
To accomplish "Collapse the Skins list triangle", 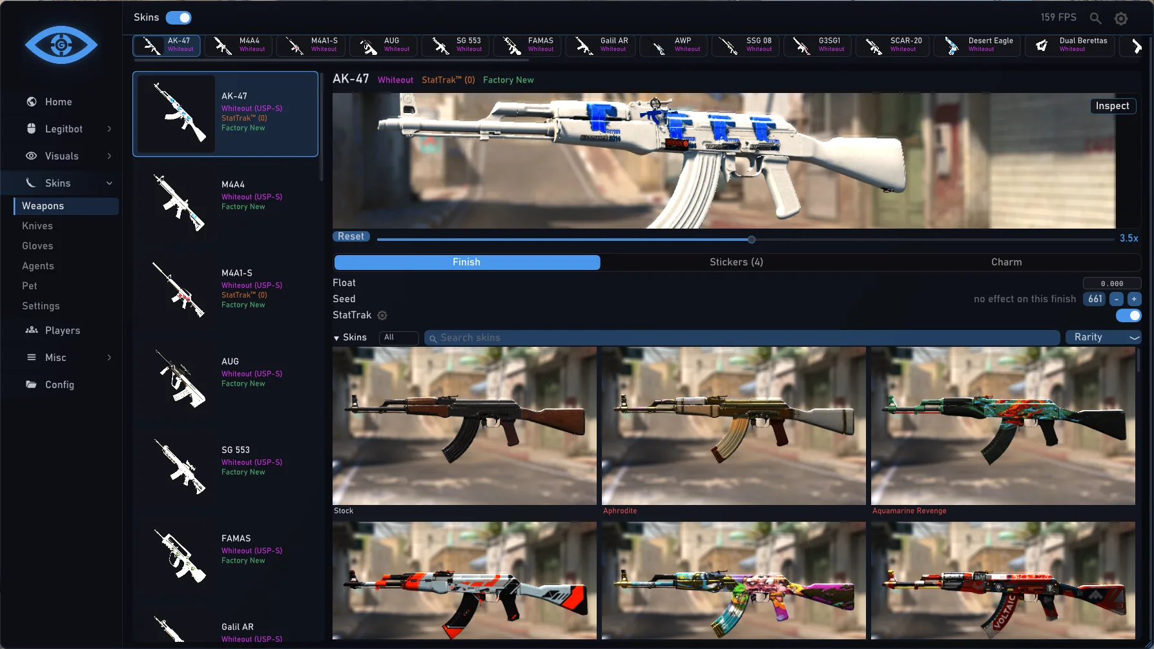I will coord(336,338).
